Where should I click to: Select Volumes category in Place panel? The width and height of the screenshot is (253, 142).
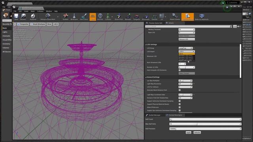click(6, 48)
